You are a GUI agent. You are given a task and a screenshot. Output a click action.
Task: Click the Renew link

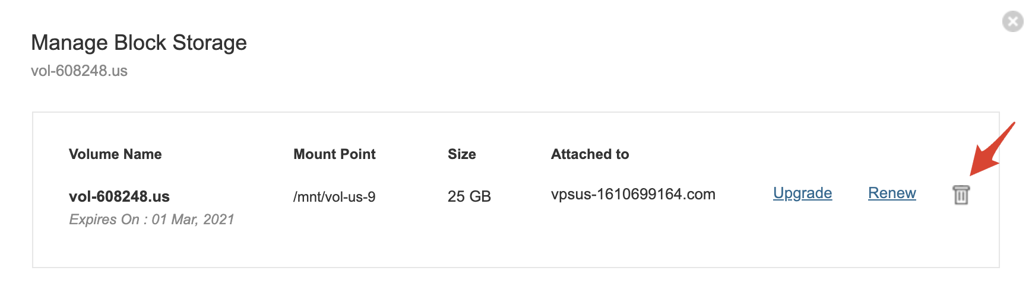tap(892, 193)
